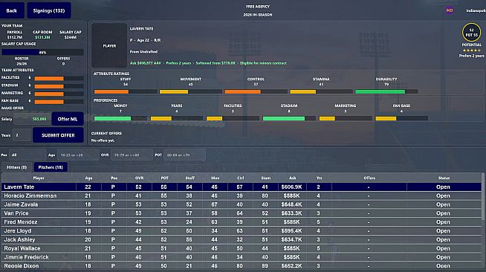
Task: Open the Signings (132) list
Action: click(x=49, y=10)
